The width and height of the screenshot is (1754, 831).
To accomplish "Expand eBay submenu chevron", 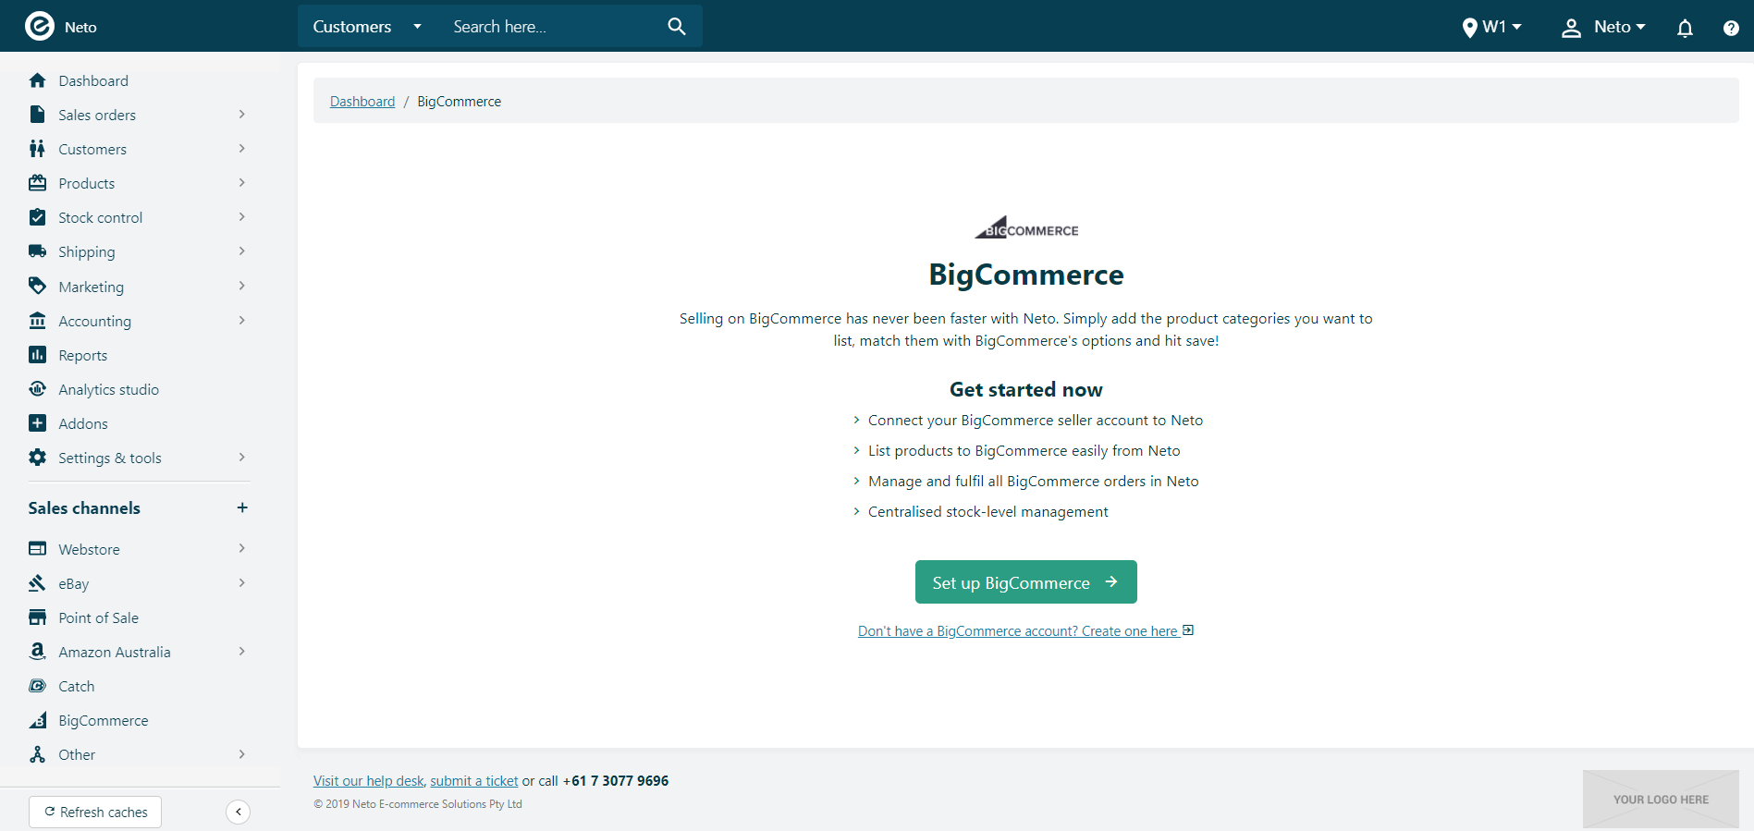I will tap(241, 583).
